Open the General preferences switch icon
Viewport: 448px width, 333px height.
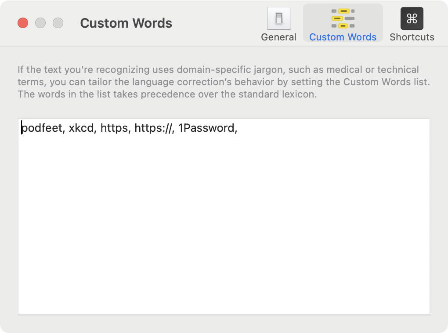pos(278,18)
